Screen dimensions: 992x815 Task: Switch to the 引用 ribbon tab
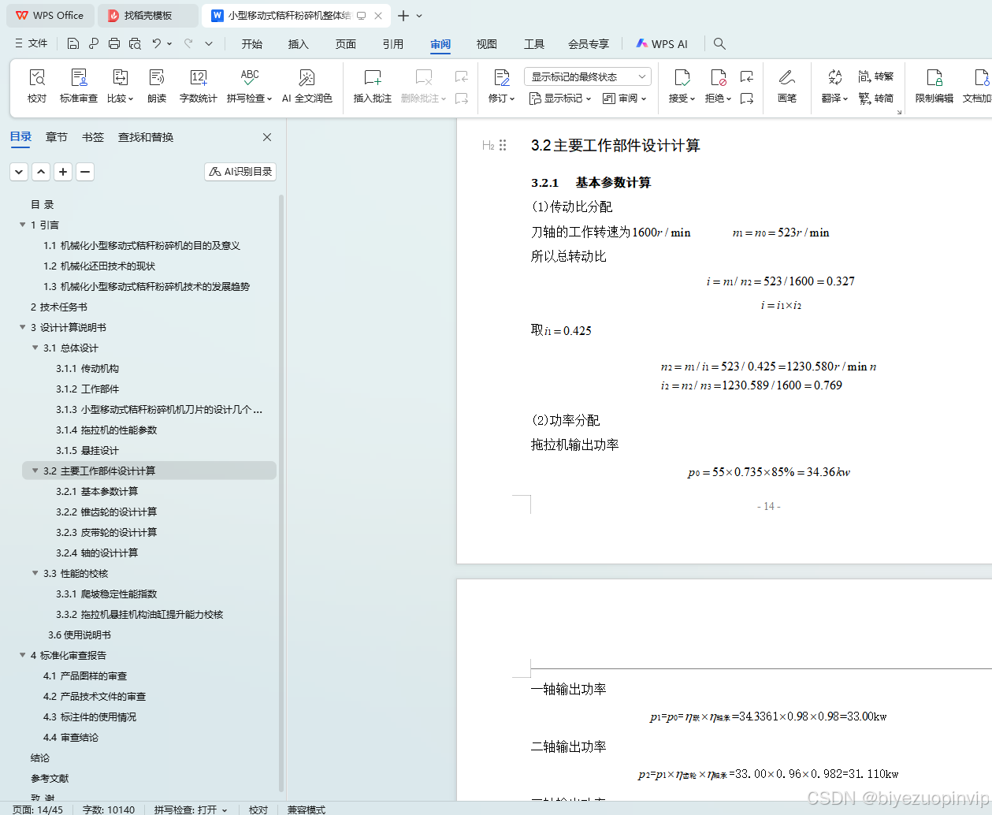[x=393, y=44]
